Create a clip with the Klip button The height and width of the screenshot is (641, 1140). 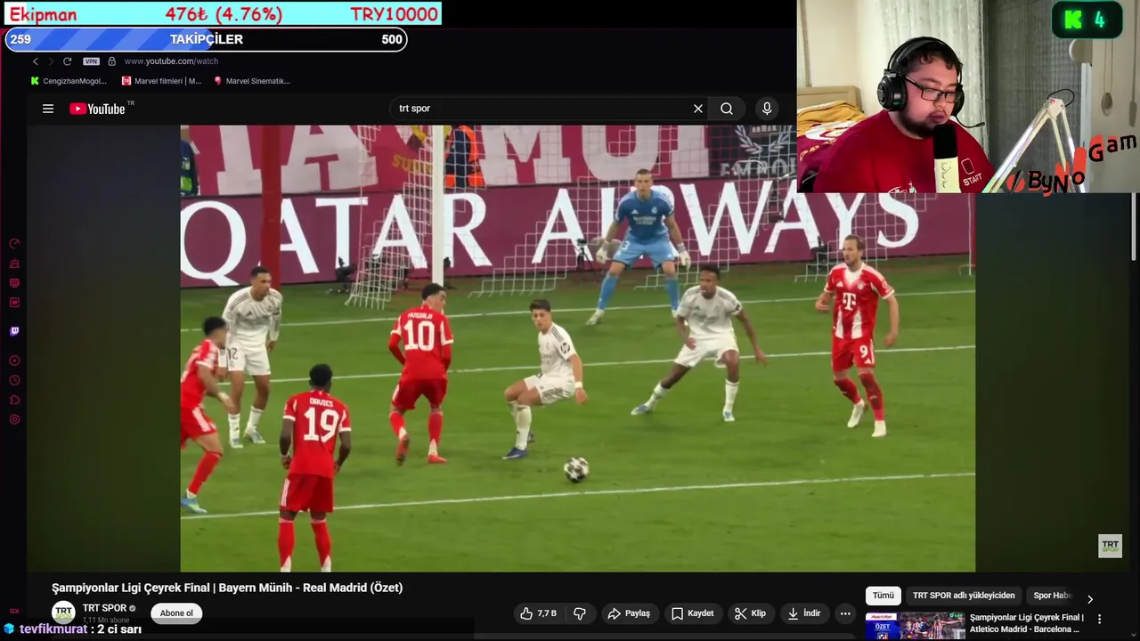click(750, 613)
